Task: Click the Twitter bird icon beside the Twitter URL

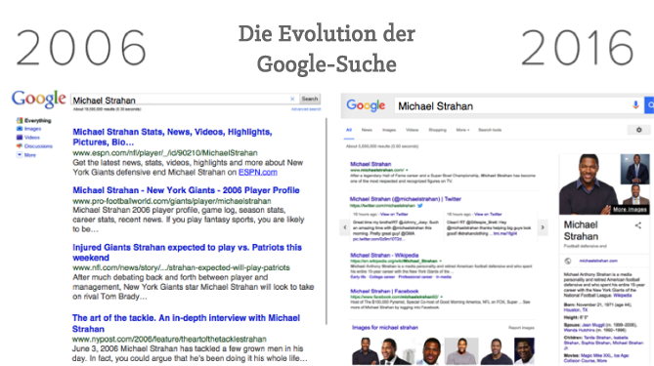Action: coord(420,205)
